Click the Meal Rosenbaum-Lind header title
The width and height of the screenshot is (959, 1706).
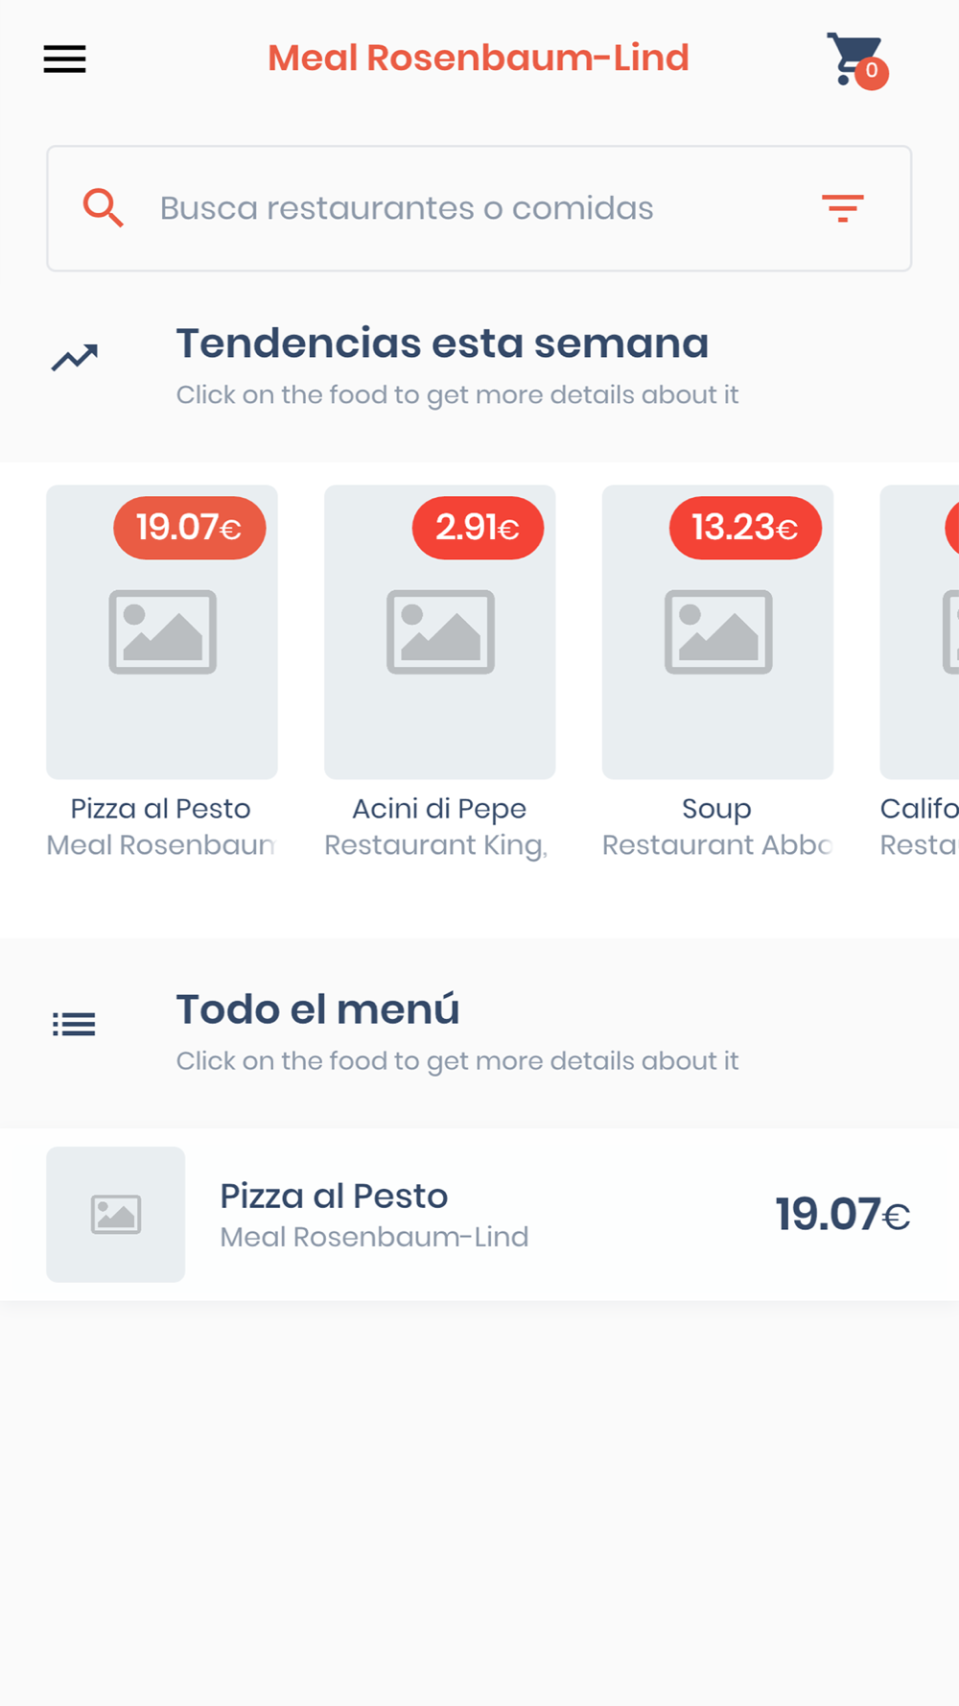479,59
